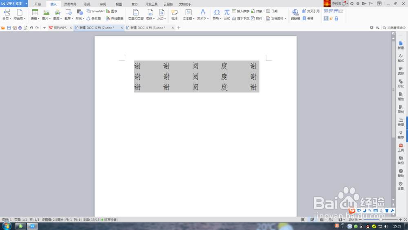Click the save icon in quick access toolbar
The width and height of the screenshot is (408, 230).
coord(9,28)
